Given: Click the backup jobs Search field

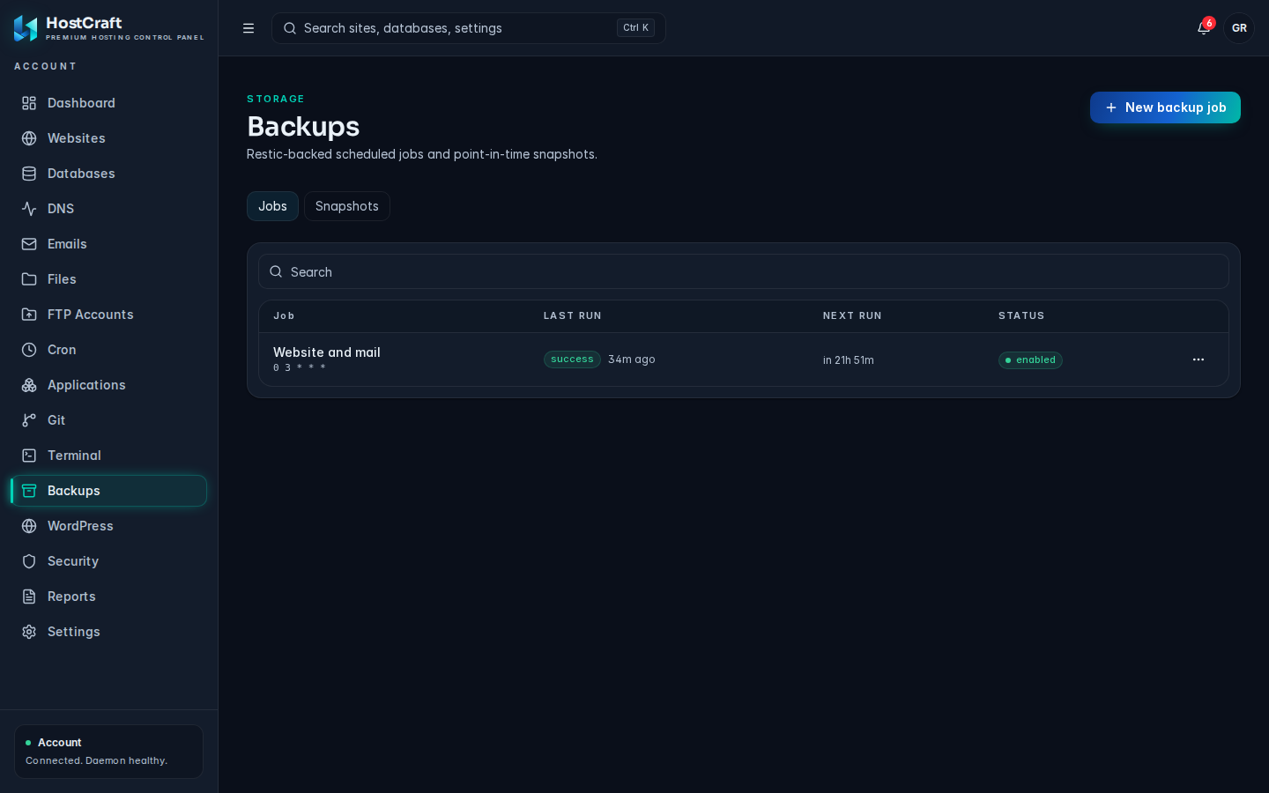Looking at the screenshot, I should click(x=744, y=271).
